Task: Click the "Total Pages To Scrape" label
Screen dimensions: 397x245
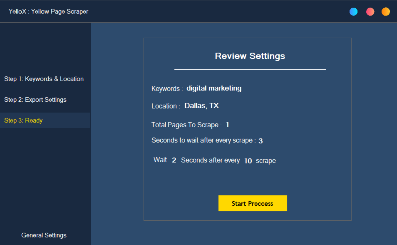Action: (x=185, y=125)
